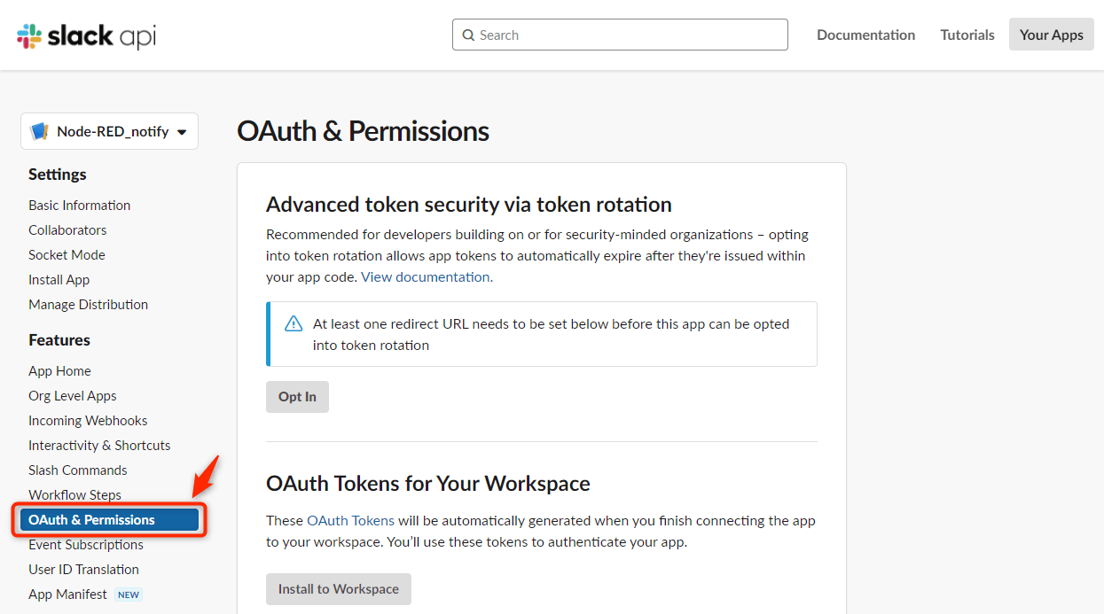Open Incoming Webhooks feature
The height and width of the screenshot is (614, 1104).
[88, 420]
